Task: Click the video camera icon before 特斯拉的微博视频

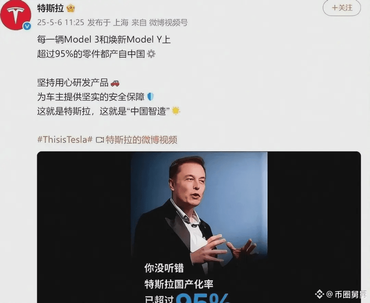Action: click(x=100, y=140)
